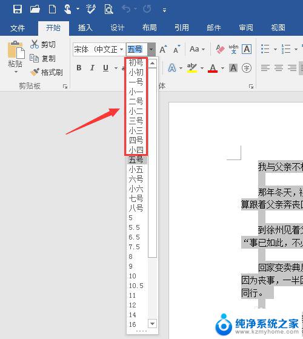Viewport: 303px width, 339px height.
Task: Click the font size field showing 五号
Action: coord(137,50)
